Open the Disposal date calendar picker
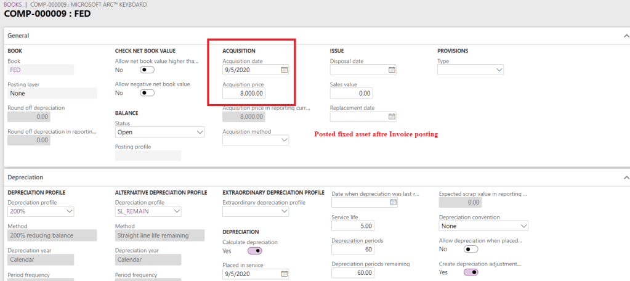 click(x=392, y=70)
